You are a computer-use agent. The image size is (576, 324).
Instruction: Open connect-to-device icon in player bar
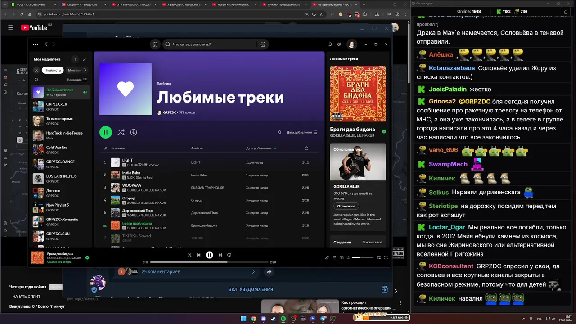pyautogui.click(x=342, y=257)
